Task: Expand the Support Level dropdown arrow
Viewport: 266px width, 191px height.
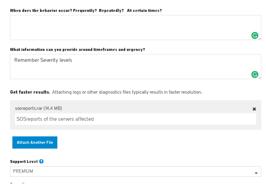Action: click(256, 173)
